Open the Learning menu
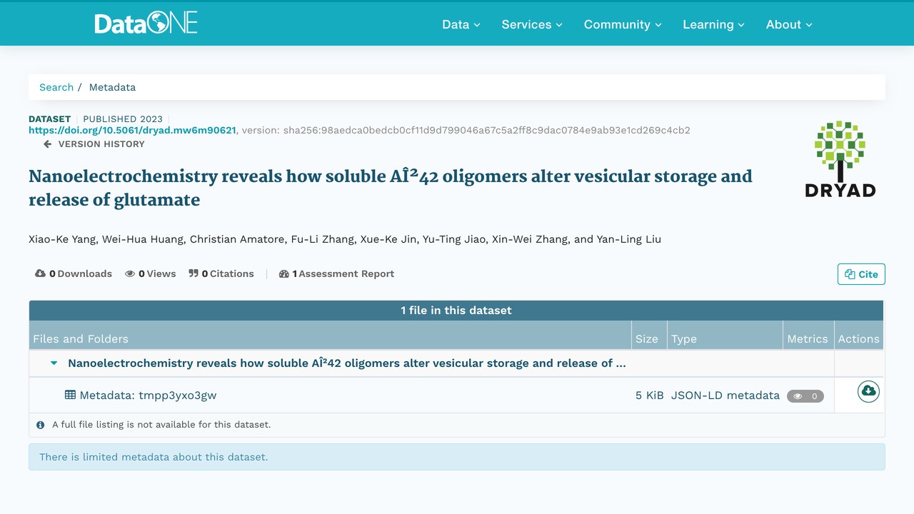 tap(713, 24)
